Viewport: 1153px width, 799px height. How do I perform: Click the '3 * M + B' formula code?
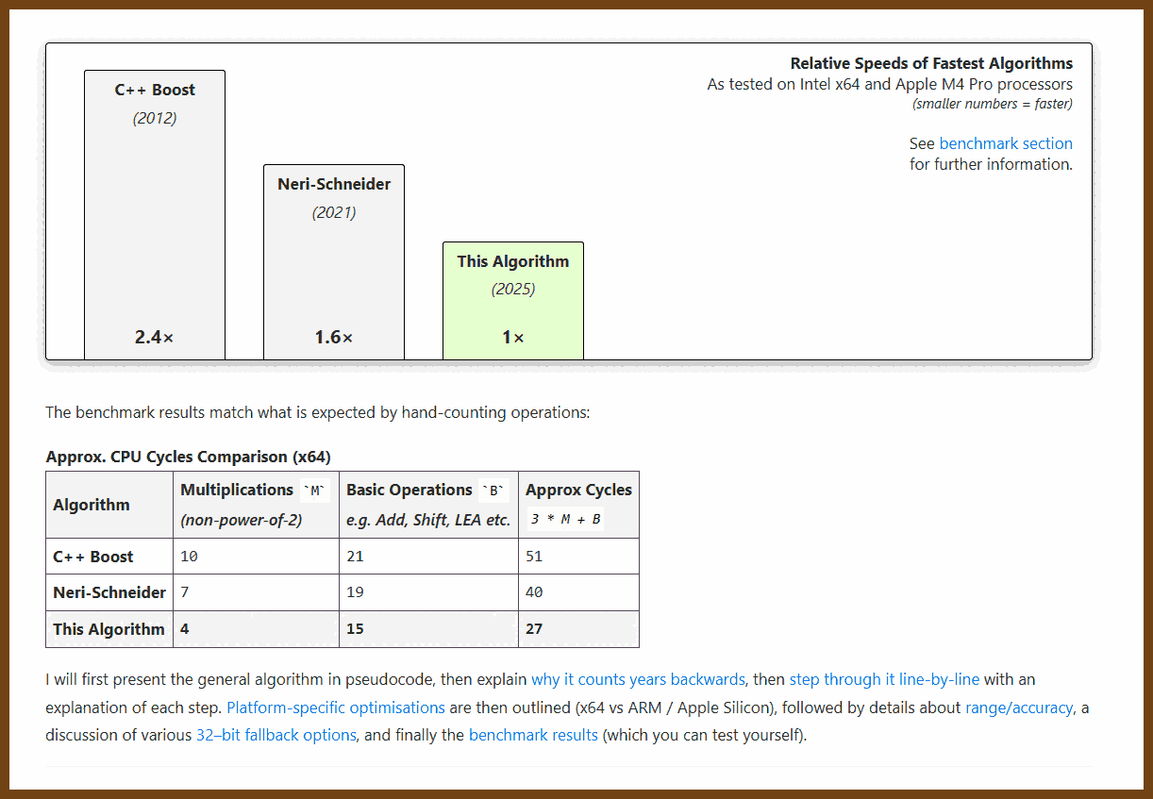tap(565, 519)
